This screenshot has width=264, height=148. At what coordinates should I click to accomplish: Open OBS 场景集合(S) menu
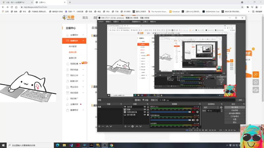[136, 22]
